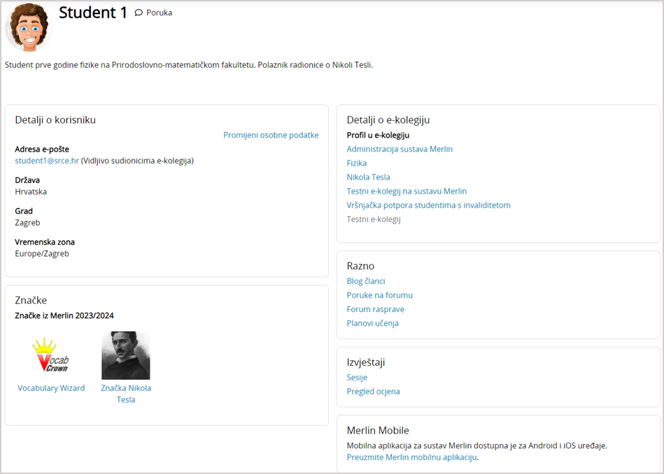Open the Nikola Tesla course link

[368, 177]
